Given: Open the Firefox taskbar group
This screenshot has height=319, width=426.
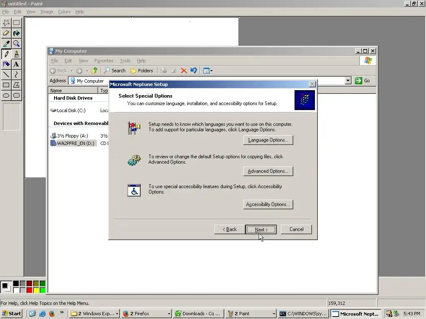Looking at the screenshot, I should pyautogui.click(x=146, y=314).
